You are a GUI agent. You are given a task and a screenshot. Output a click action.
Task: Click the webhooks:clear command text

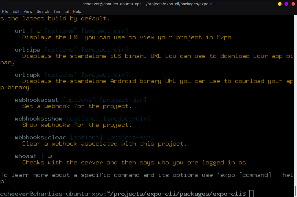click(x=40, y=137)
